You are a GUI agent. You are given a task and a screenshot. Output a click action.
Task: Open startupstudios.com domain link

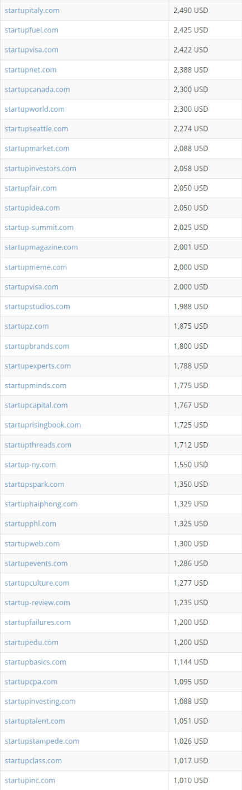point(37,307)
